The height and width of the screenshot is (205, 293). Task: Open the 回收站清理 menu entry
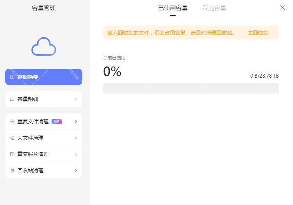(x=44, y=170)
